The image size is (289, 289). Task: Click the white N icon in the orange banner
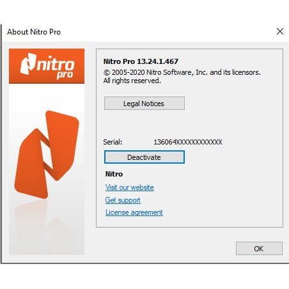(28, 64)
